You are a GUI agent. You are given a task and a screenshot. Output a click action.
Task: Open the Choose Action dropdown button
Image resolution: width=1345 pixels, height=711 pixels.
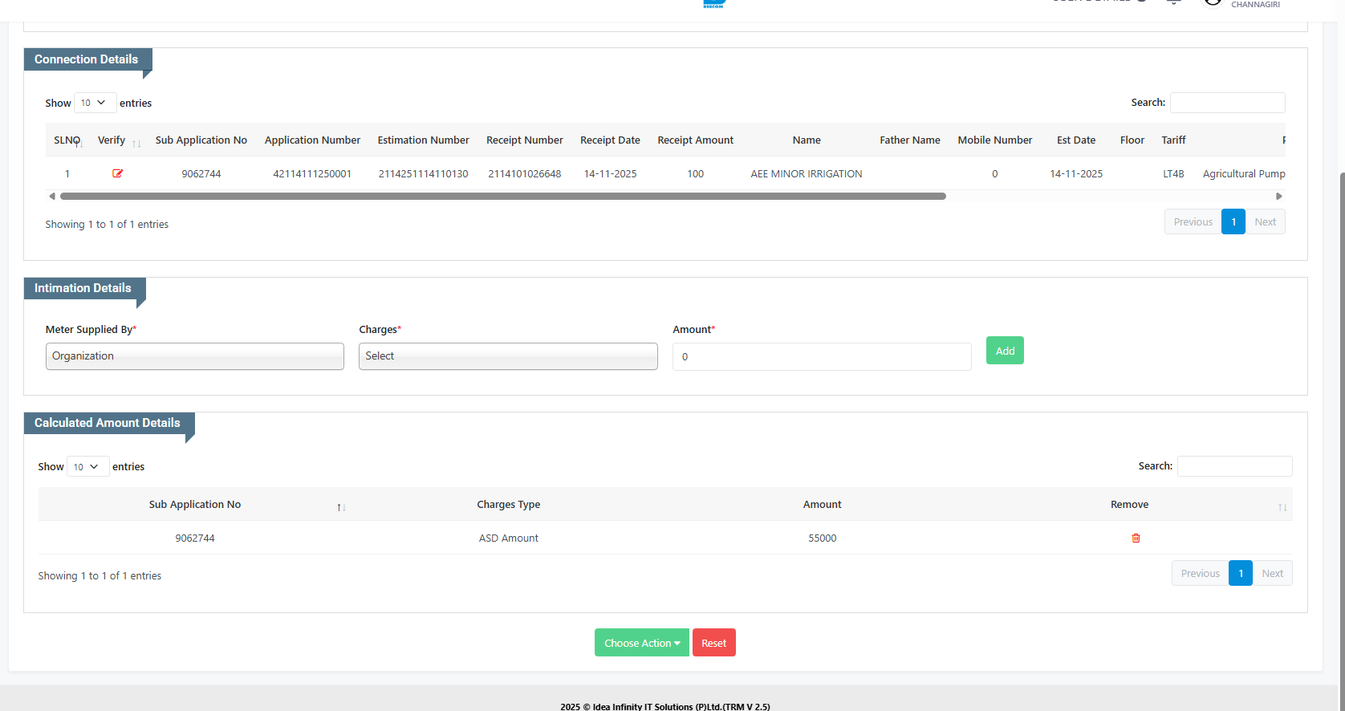641,643
